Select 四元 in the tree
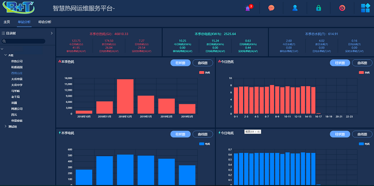The image size is (374, 186). pos(14,114)
